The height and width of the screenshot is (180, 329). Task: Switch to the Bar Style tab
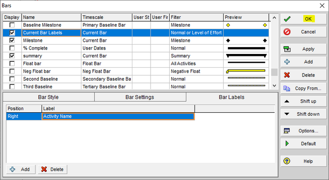pos(49,97)
